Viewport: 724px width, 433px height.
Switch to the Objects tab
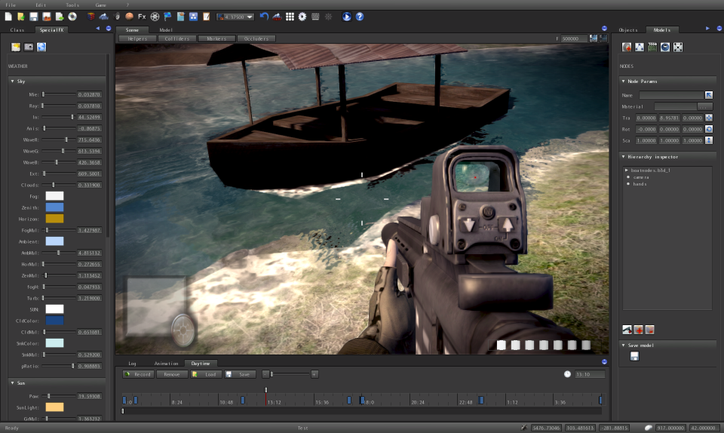click(628, 30)
